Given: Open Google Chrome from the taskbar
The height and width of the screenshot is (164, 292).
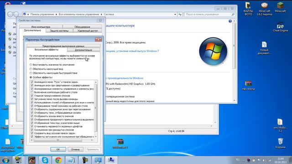Looking at the screenshot, I should (58, 160).
